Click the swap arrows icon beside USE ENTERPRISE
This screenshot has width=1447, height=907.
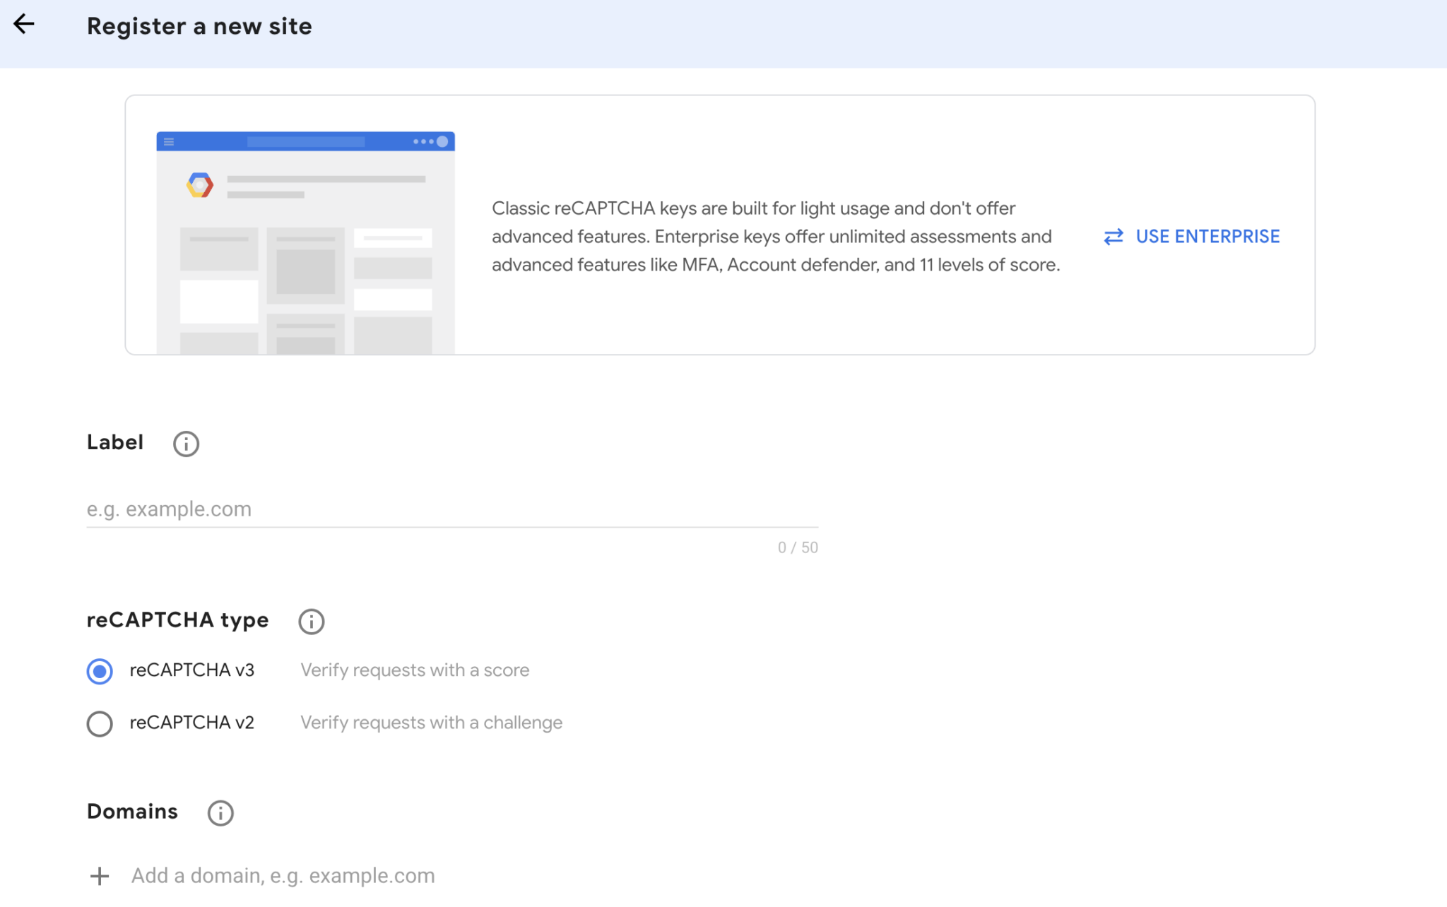point(1113,237)
